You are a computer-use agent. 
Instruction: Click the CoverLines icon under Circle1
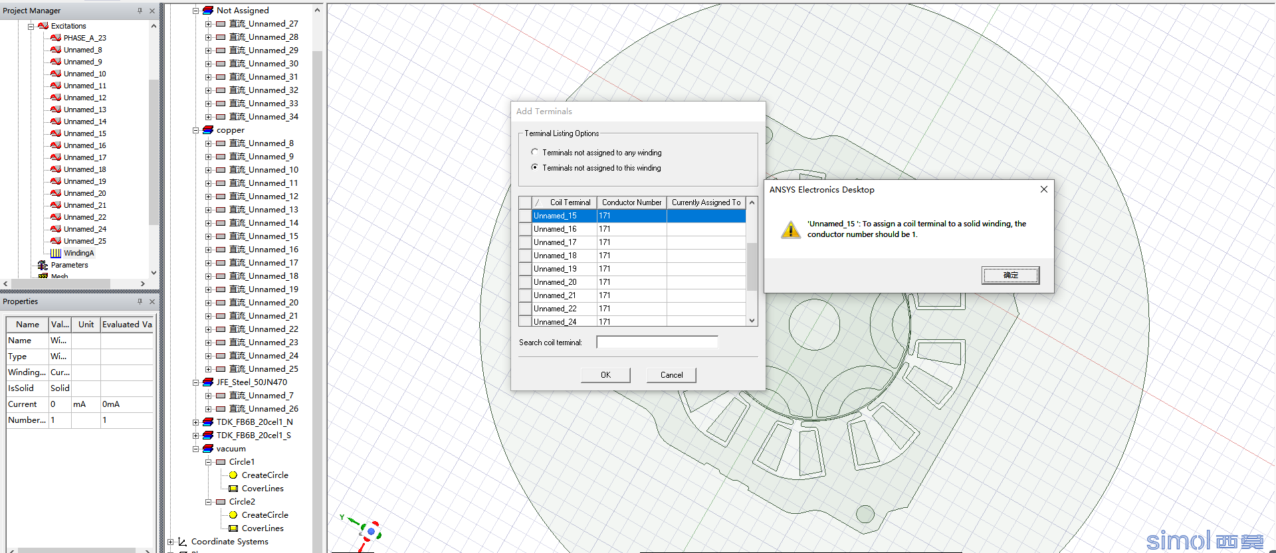click(233, 489)
